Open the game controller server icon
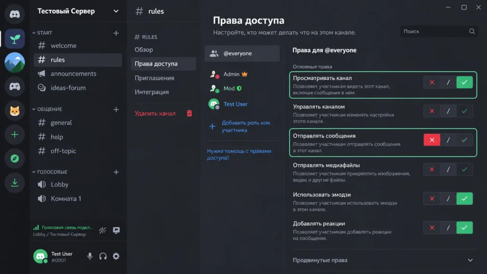 coord(15,87)
